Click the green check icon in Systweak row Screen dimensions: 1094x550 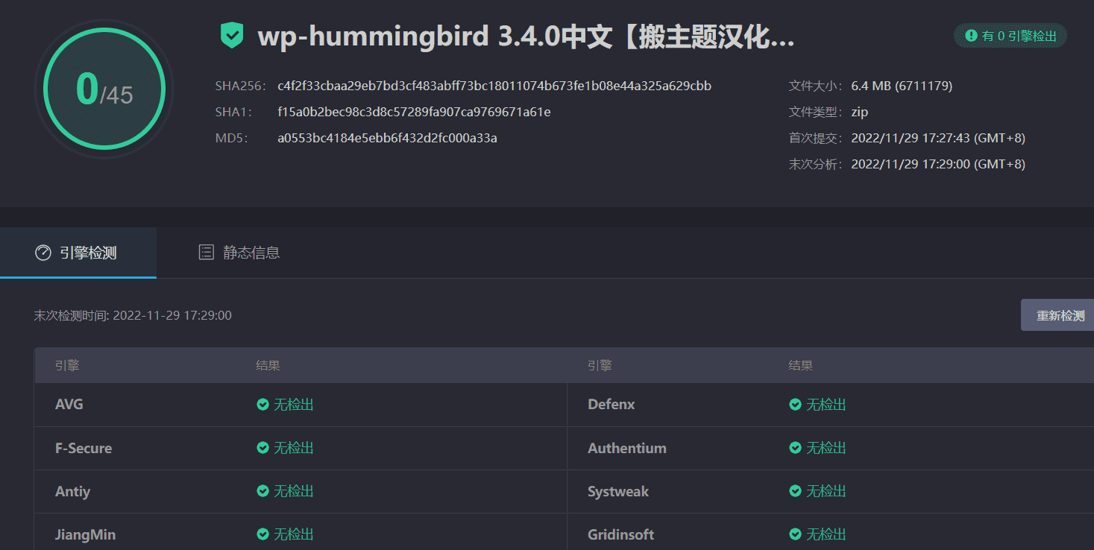[x=795, y=491]
